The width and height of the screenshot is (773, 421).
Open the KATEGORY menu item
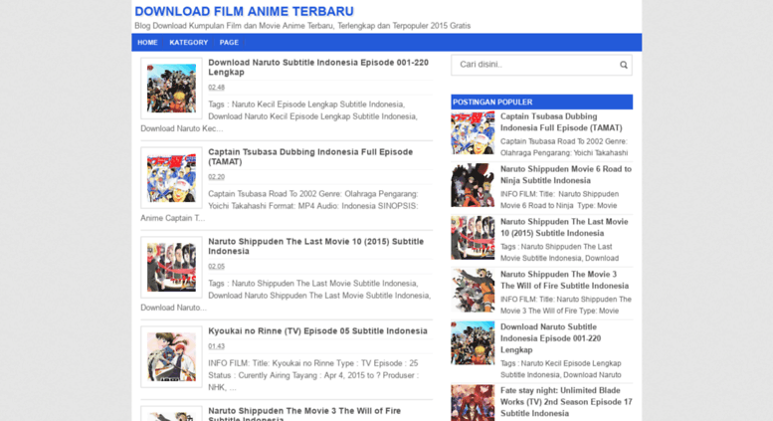pyautogui.click(x=189, y=43)
